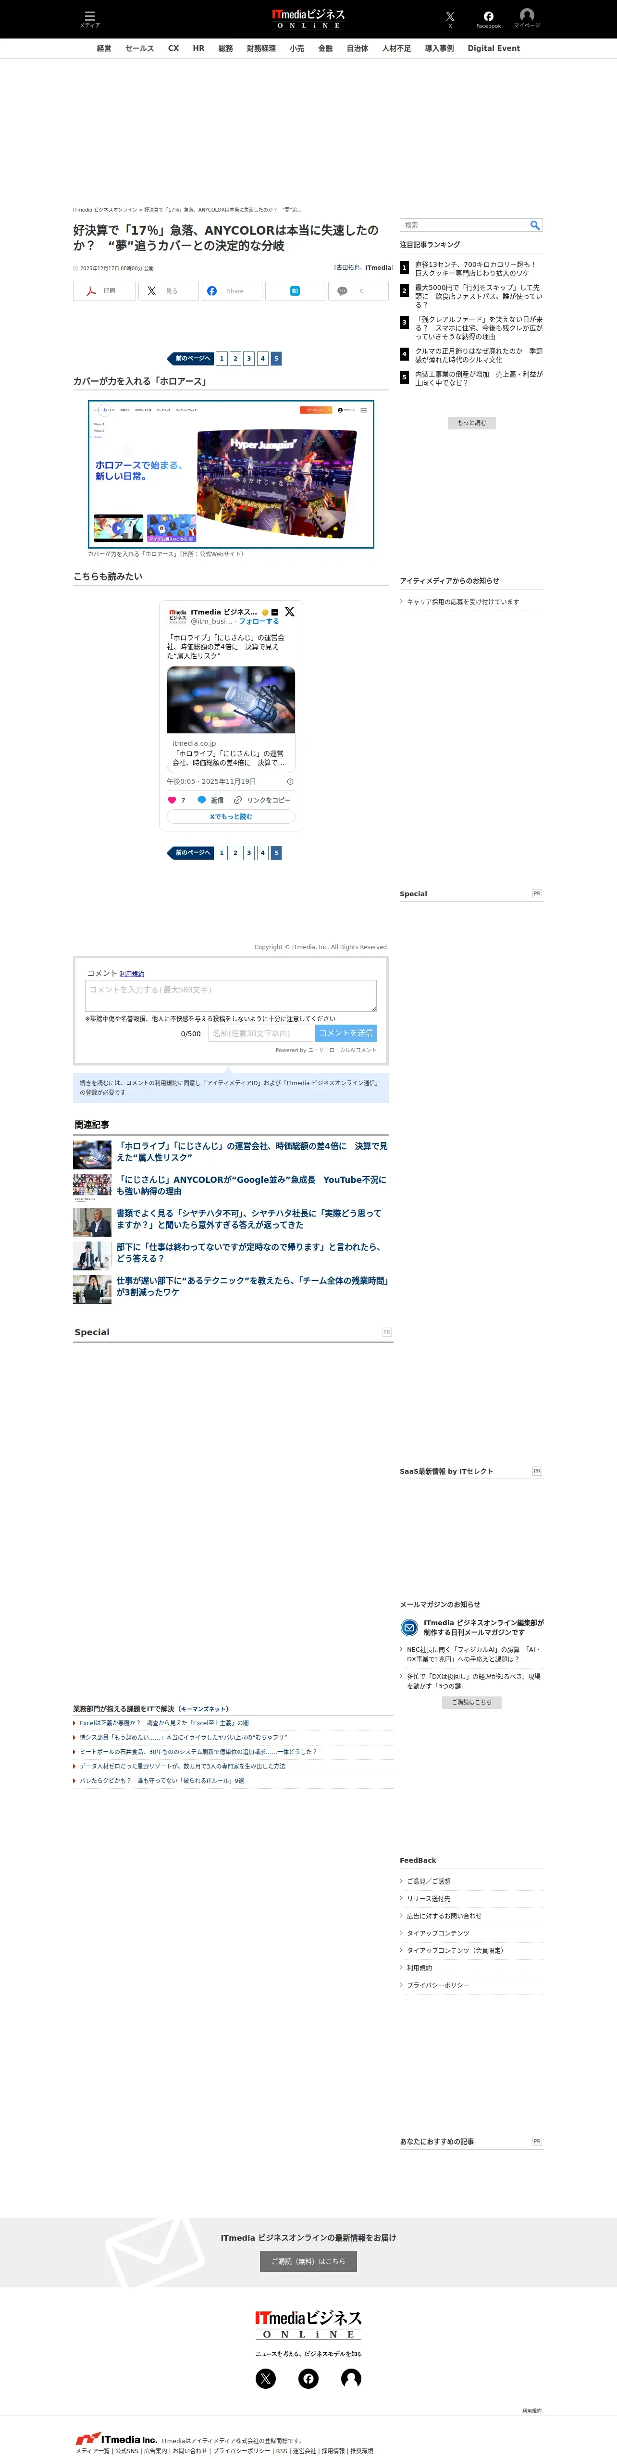Screen dimensions: 617x2459
Task: Open the Facebook icon in the header
Action: pyautogui.click(x=488, y=18)
